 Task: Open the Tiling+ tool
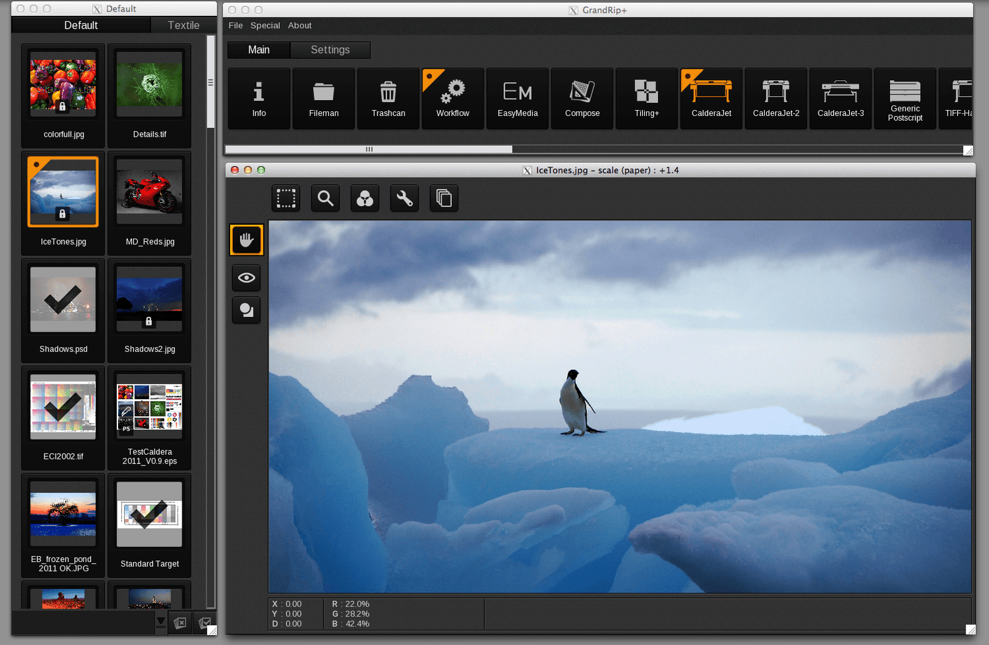[646, 98]
